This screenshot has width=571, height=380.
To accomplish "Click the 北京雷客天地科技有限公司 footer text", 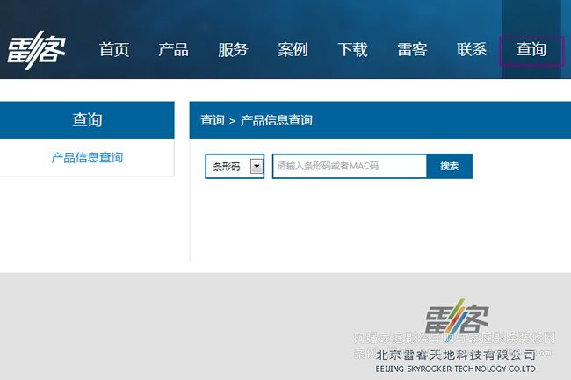I will click(455, 355).
